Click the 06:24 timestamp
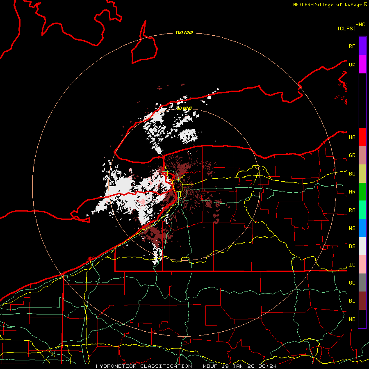369x369 pixels. tap(267, 366)
